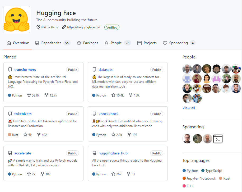This screenshot has height=192, width=242.
Task: Click the People count badge 26
Action: click(128, 43)
